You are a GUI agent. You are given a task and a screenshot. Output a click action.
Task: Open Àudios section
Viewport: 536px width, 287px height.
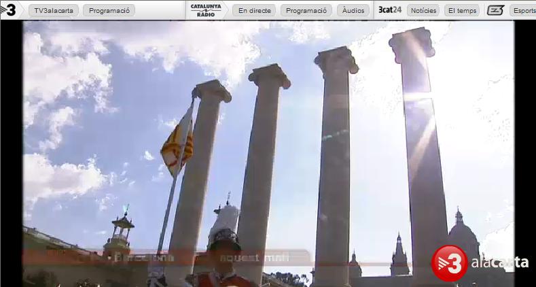tap(353, 11)
